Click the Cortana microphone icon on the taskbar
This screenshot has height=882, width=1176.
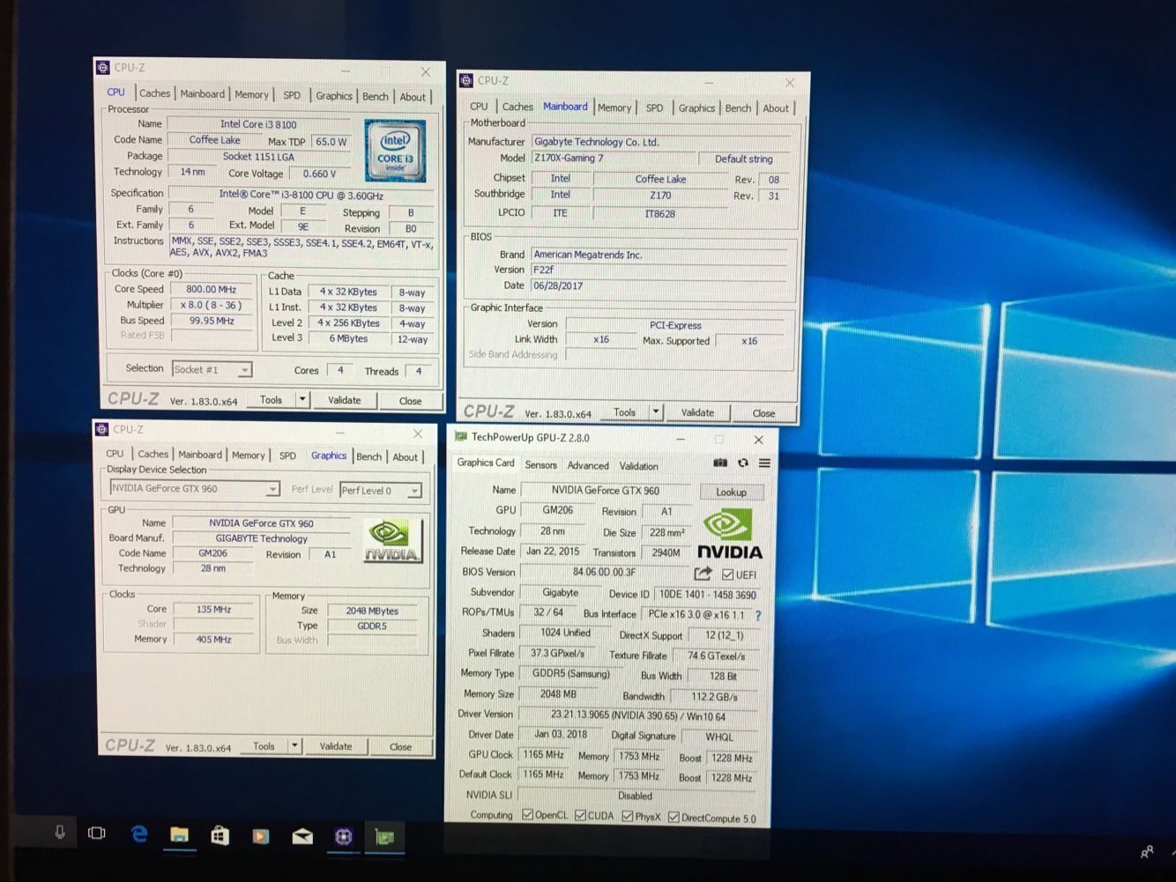pyautogui.click(x=60, y=833)
